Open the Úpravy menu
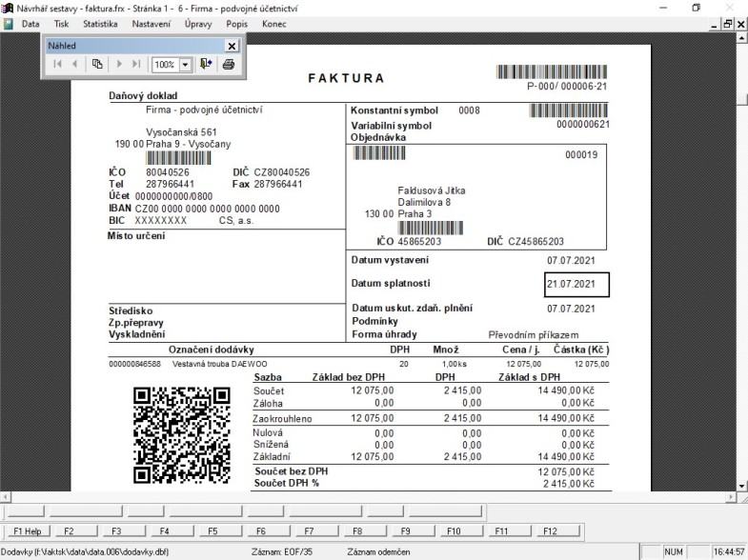This screenshot has width=748, height=560. tap(198, 24)
